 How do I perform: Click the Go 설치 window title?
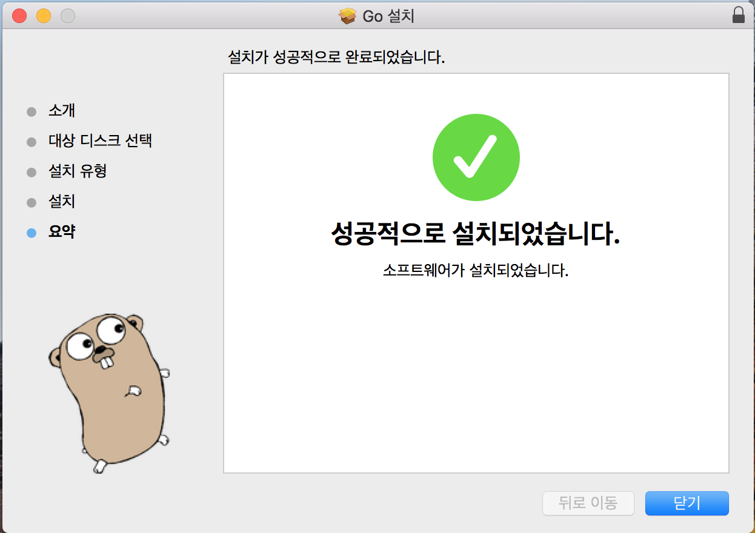(388, 16)
